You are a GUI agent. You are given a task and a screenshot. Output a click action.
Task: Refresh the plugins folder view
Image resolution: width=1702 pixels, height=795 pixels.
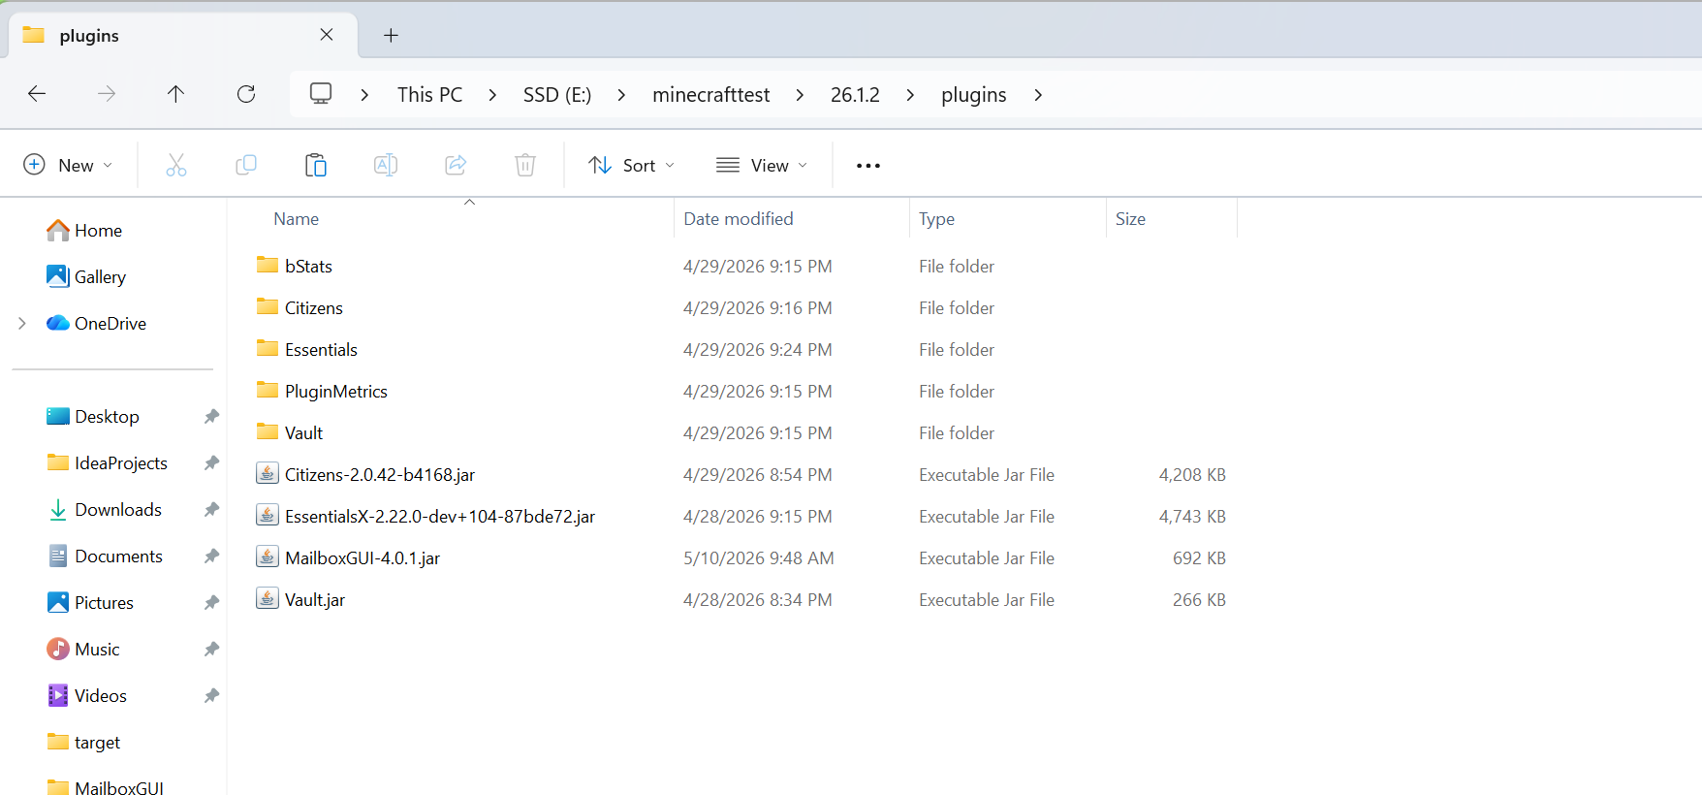pyautogui.click(x=246, y=94)
